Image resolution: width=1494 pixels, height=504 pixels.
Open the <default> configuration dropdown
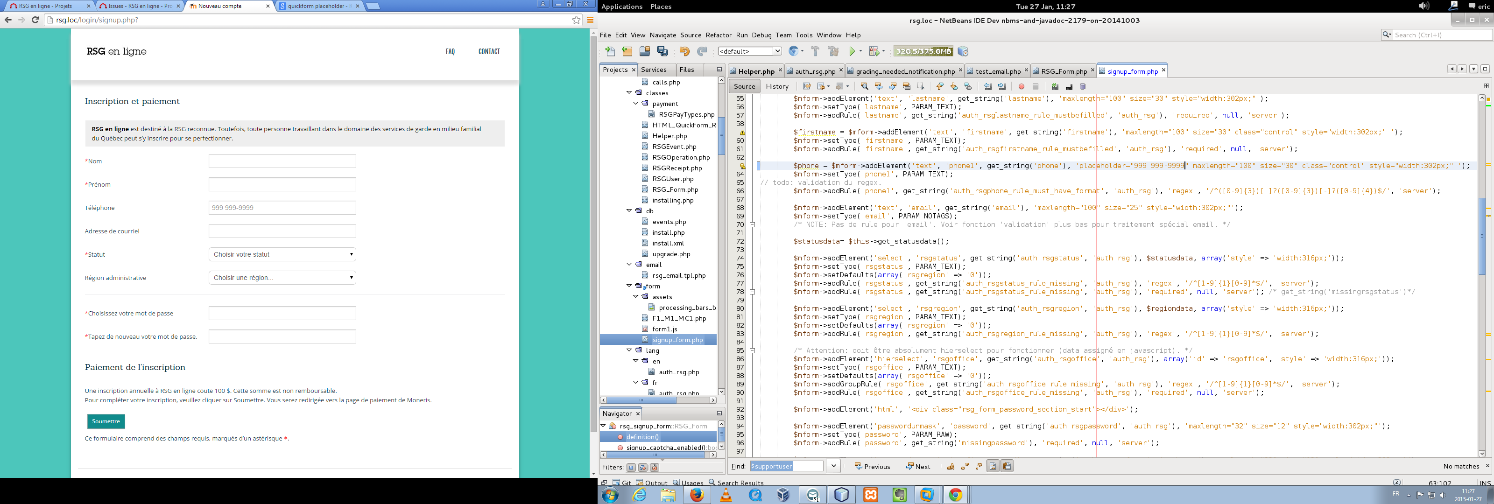[749, 52]
